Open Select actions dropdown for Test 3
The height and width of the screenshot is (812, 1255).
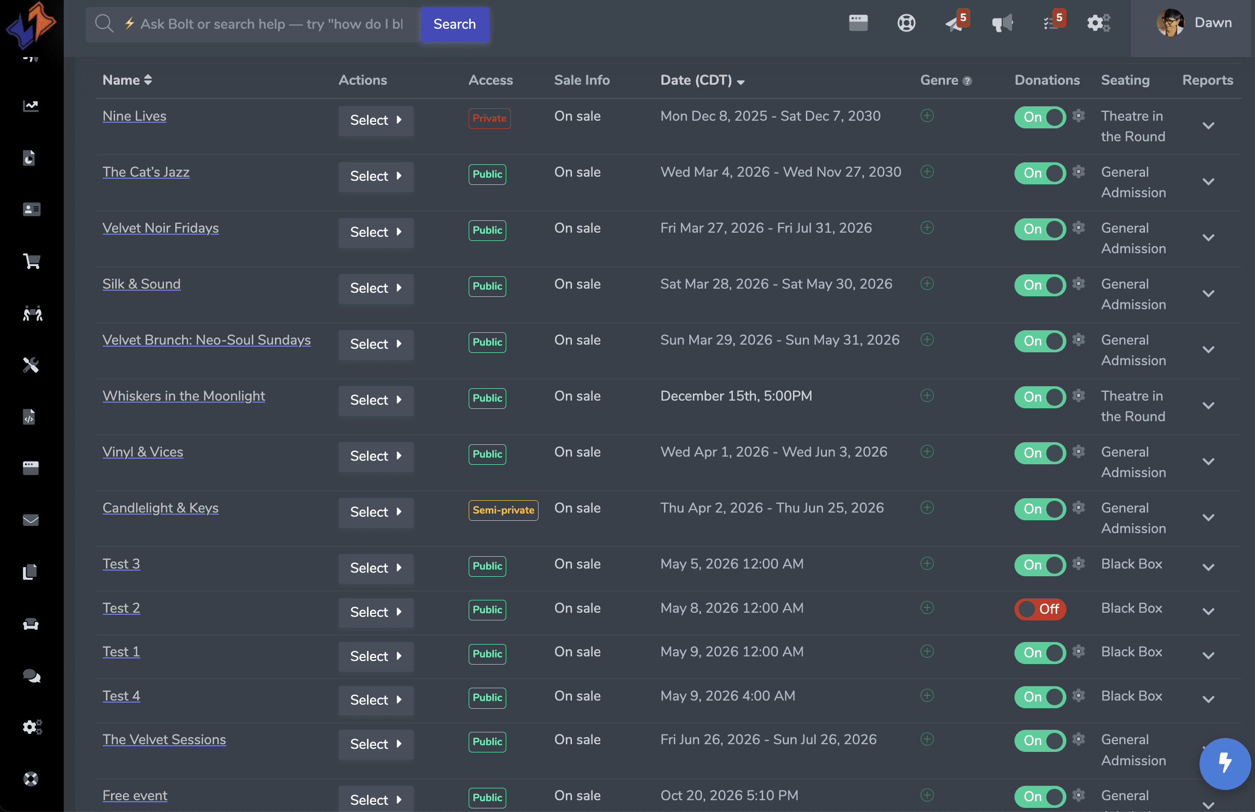click(376, 568)
